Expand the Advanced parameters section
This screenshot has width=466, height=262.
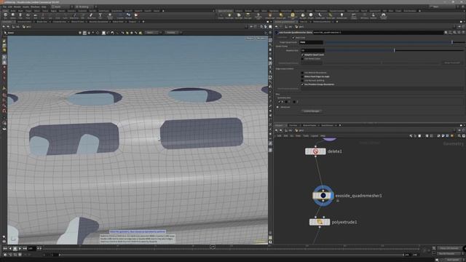(x=277, y=107)
